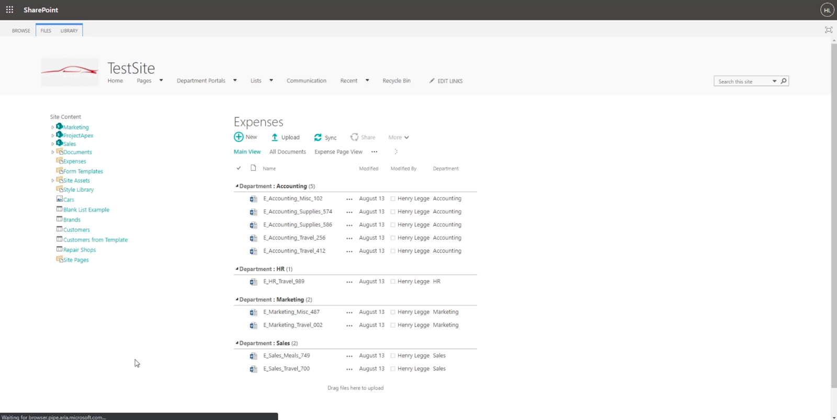Open the views ellipsis menu
This screenshot has height=420, width=837.
[374, 152]
